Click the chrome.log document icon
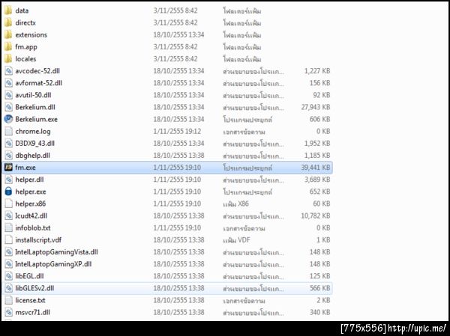The height and width of the screenshot is (336, 450). pos(8,131)
